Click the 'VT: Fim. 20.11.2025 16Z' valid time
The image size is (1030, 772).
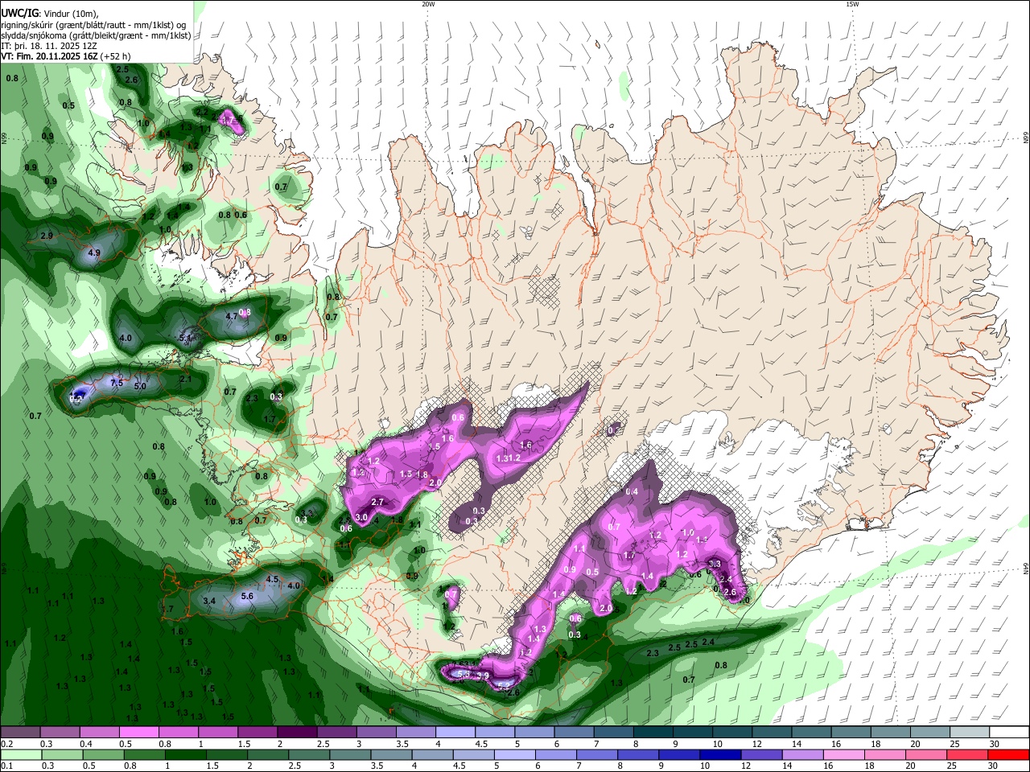coord(50,56)
